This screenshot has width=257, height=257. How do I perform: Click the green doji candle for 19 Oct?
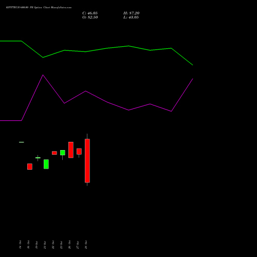tap(38, 158)
